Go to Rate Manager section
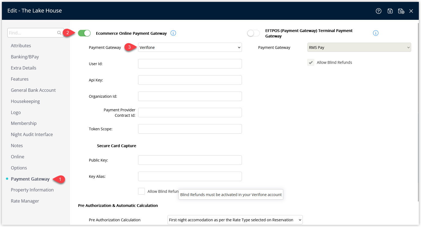 click(x=25, y=201)
